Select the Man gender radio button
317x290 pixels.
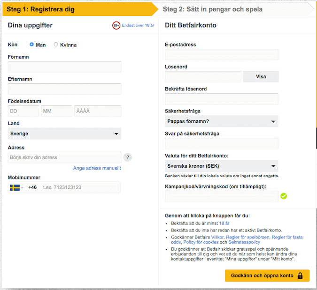pyautogui.click(x=31, y=45)
